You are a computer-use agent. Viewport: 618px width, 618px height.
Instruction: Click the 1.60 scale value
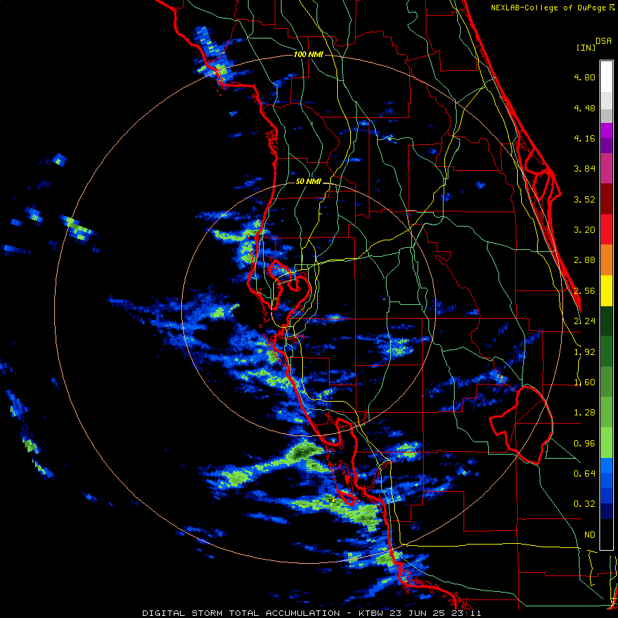[x=584, y=382]
